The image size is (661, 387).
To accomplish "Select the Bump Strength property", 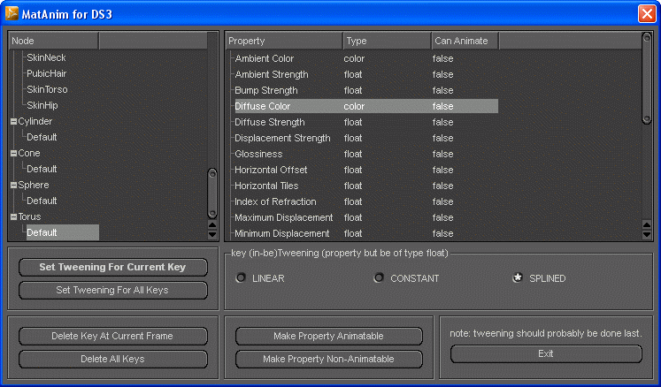I will click(x=266, y=90).
